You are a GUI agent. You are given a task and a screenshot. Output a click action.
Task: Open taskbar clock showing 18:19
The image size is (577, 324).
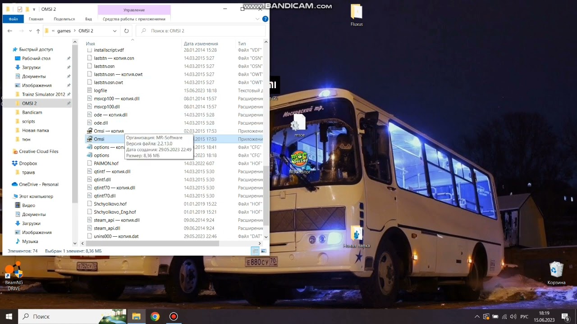(544, 316)
